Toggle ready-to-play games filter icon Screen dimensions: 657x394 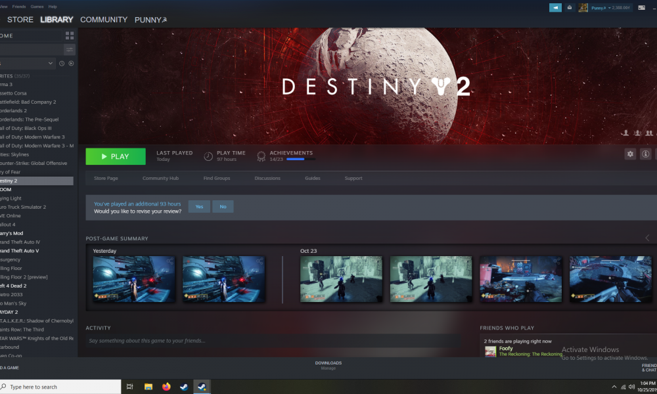[71, 63]
